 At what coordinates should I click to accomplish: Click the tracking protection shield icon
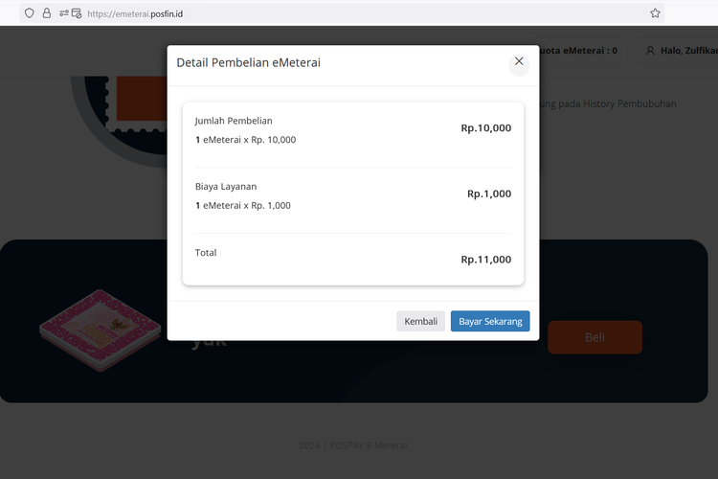coord(29,13)
